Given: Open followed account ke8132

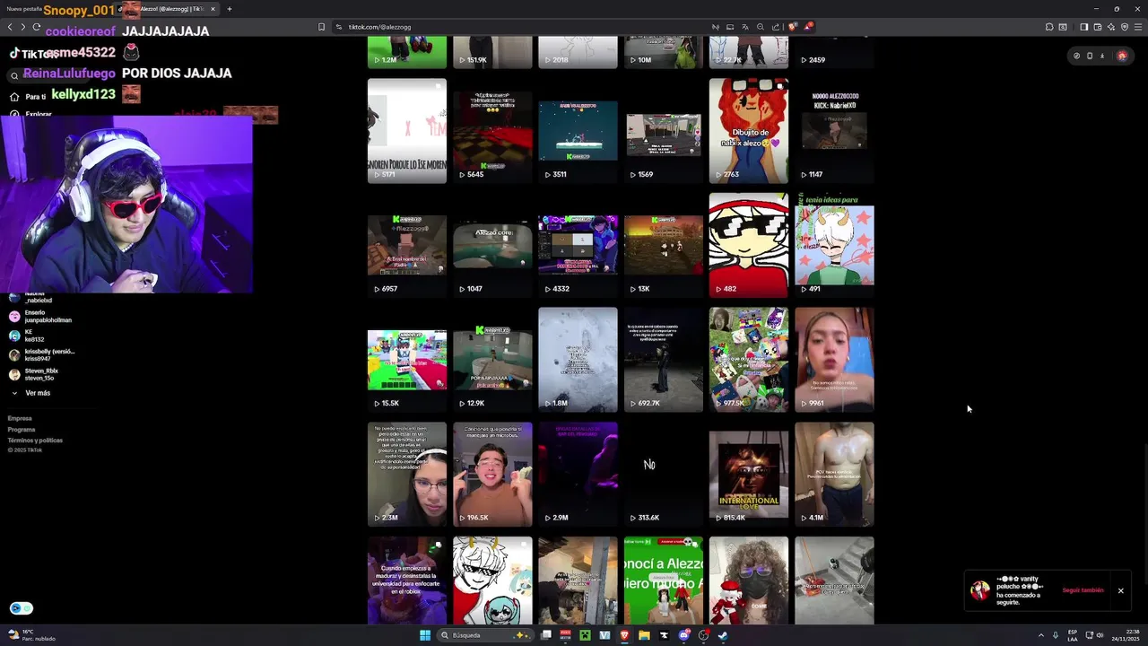Looking at the screenshot, I should coord(27,335).
